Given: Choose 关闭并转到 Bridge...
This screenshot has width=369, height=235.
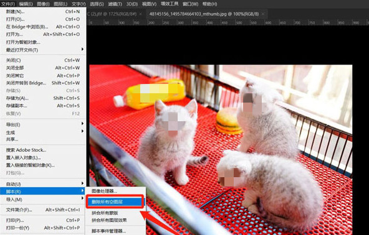Looking at the screenshot, I should [43, 83].
